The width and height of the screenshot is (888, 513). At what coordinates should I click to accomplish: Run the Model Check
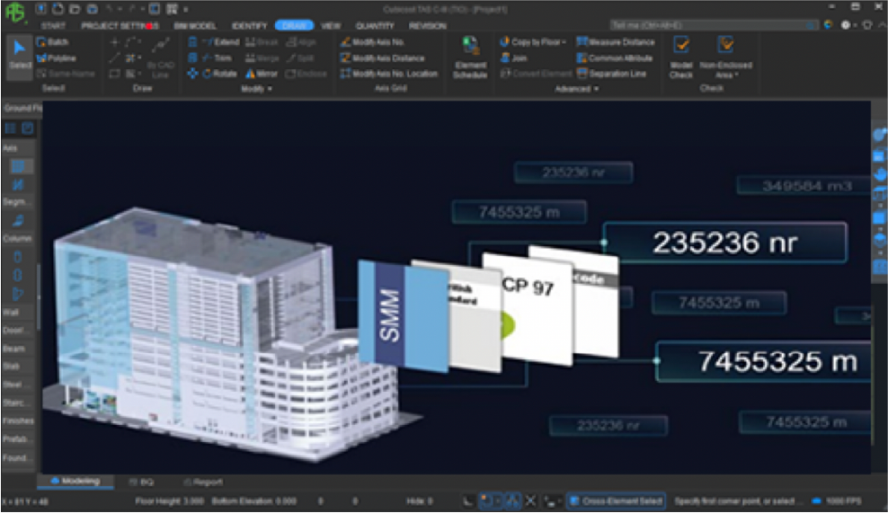point(681,57)
